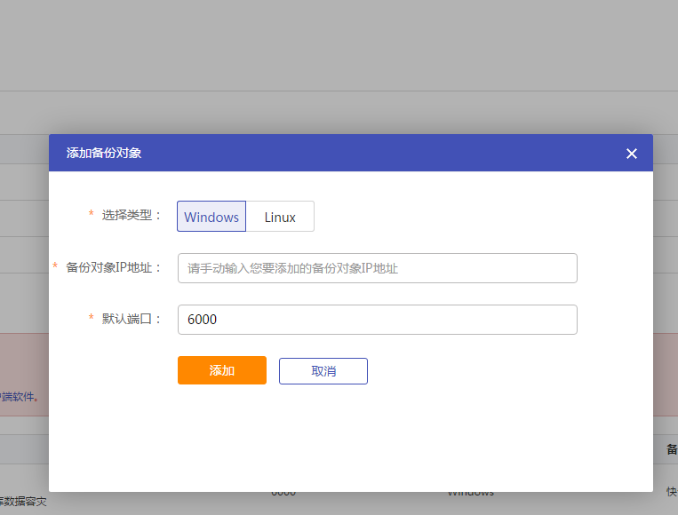Click the 端软件 text behind the dialog
Viewport: 678px width, 515px height.
pyautogui.click(x=21, y=397)
